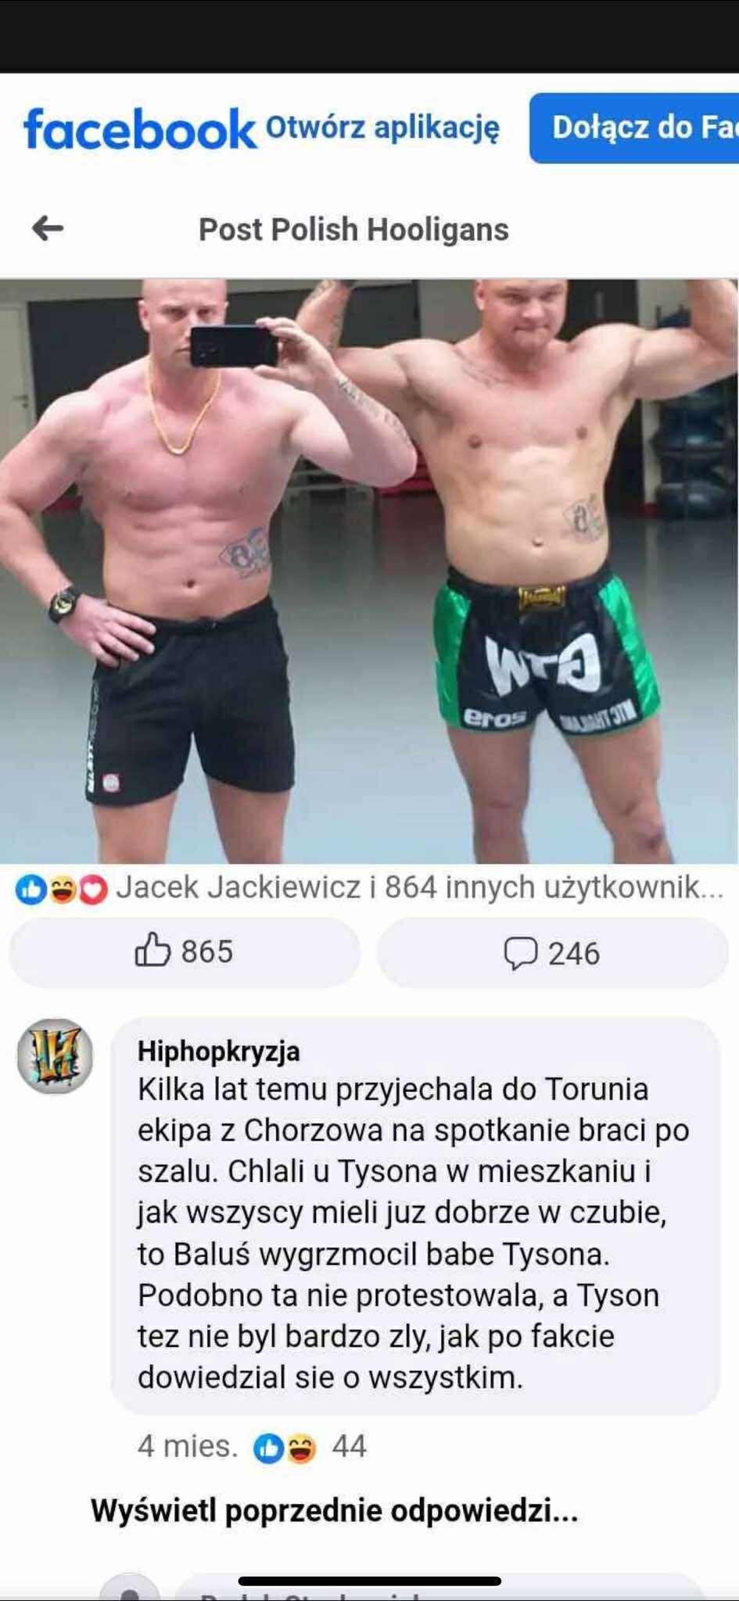Open Hiphopkryzja profile avatar
This screenshot has height=1601, width=739.
click(x=56, y=1056)
